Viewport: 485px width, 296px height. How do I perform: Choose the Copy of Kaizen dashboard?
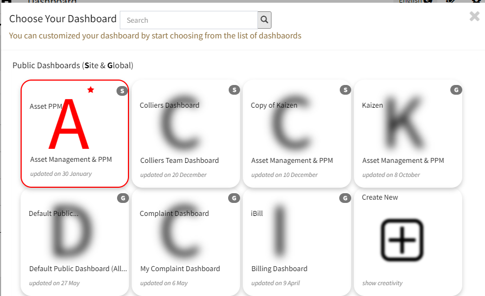[x=296, y=133]
